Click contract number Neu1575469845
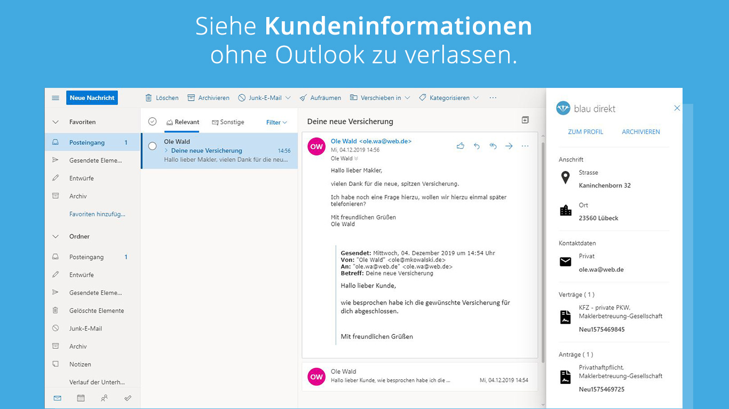The height and width of the screenshot is (409, 729). 602,330
